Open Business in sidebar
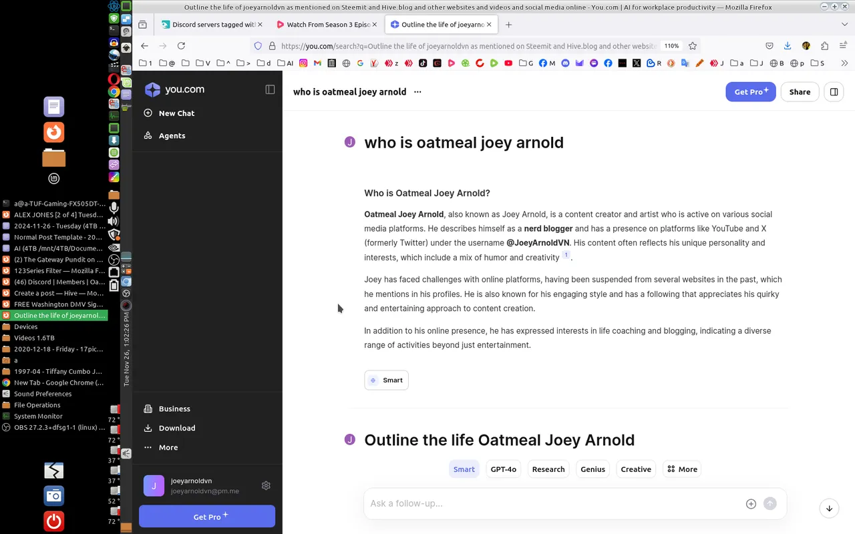The height and width of the screenshot is (534, 855). tap(167, 409)
